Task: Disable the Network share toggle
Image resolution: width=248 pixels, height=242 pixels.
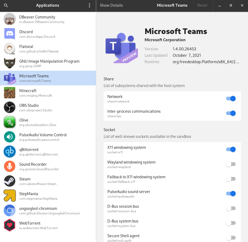Action: pos(231,99)
